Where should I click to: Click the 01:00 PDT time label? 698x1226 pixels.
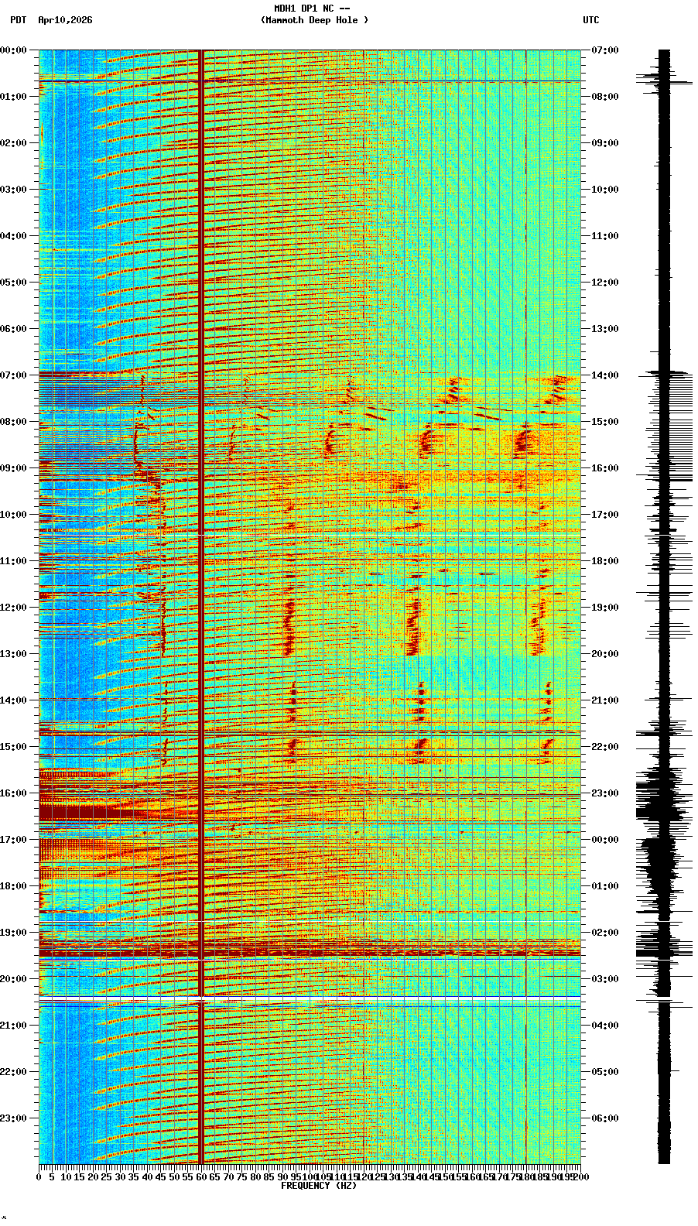(14, 97)
